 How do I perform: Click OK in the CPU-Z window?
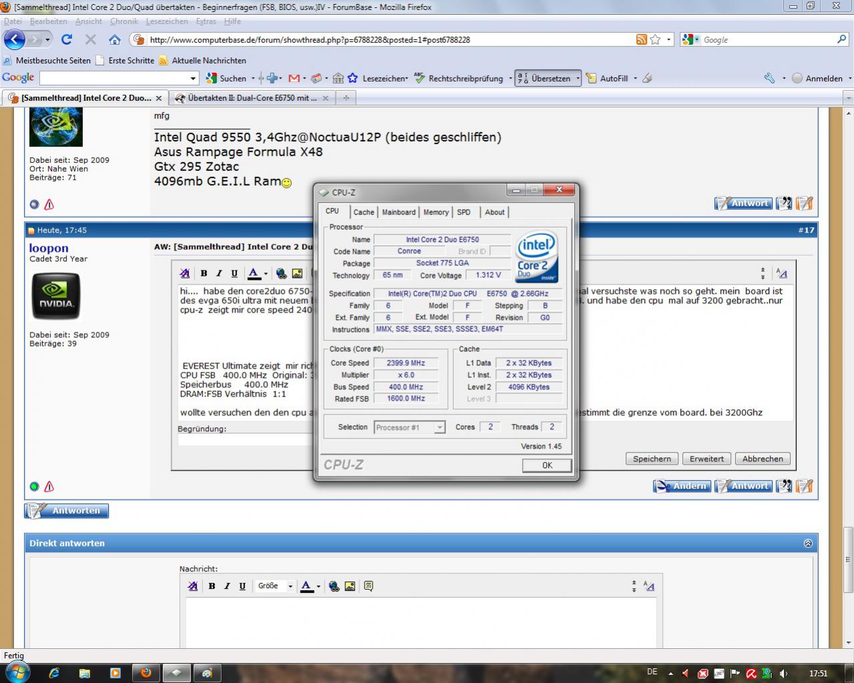tap(547, 465)
